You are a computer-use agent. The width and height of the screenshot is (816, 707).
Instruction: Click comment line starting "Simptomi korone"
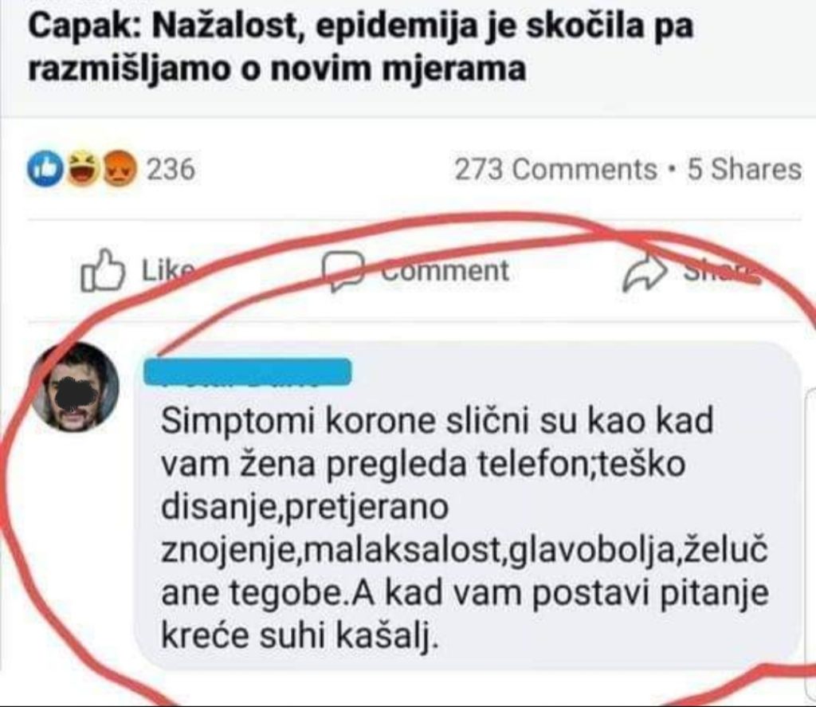coord(437,422)
